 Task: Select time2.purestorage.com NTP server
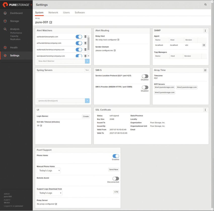click(x=187, y=87)
